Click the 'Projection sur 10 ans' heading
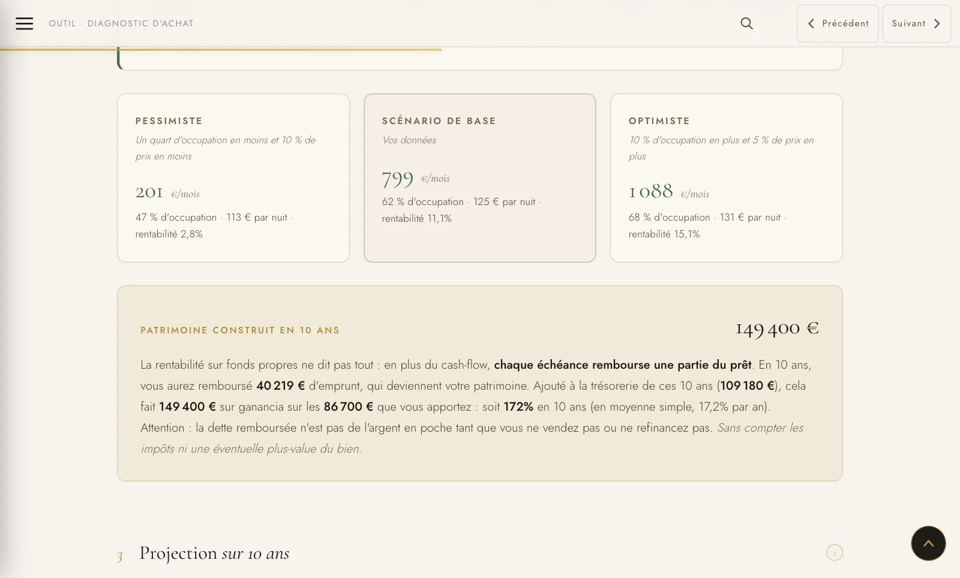Screen dimensions: 960x578 214,553
